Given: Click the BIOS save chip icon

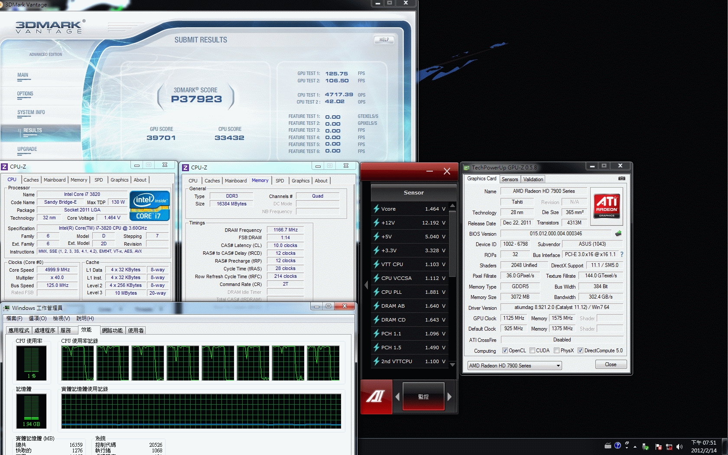Looking at the screenshot, I should (618, 234).
